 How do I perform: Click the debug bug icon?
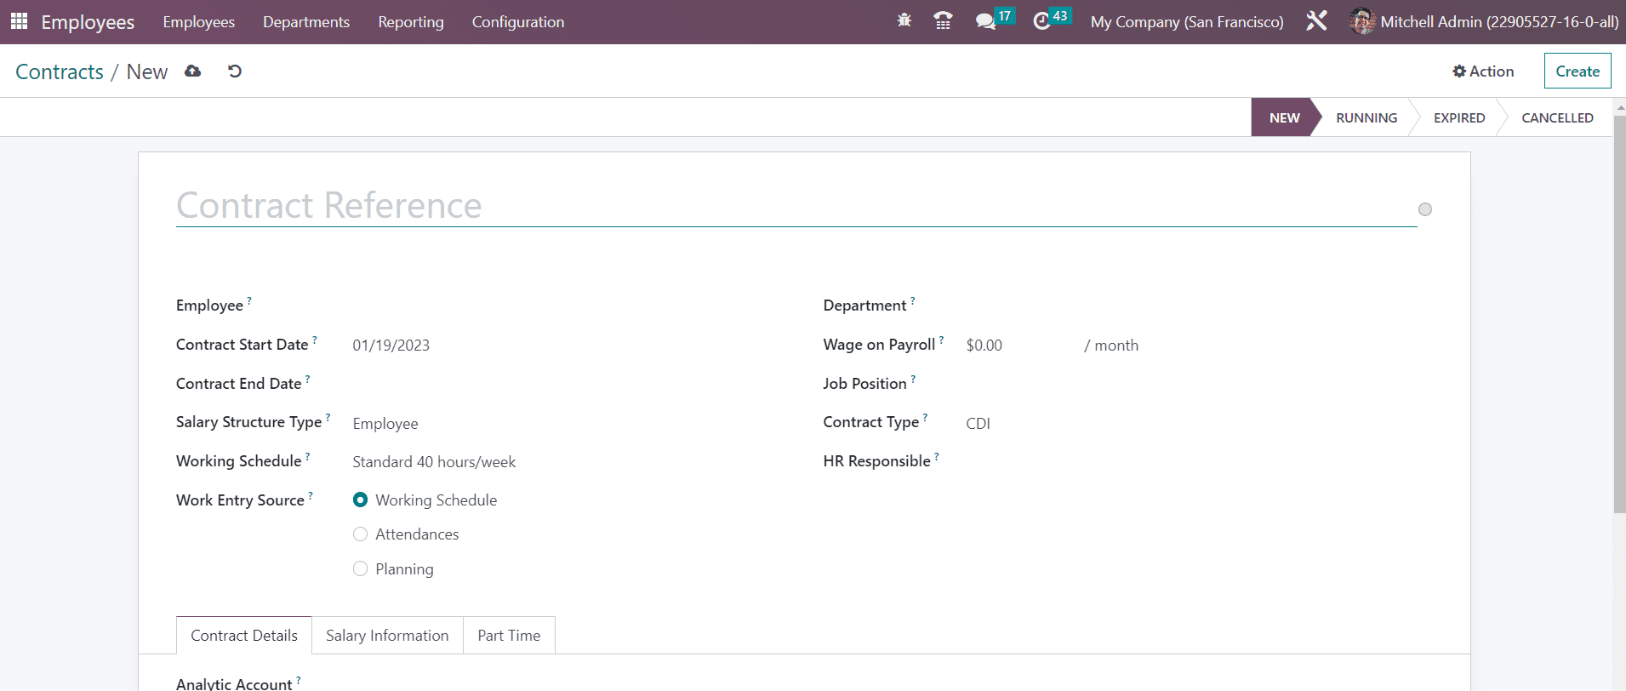904,20
